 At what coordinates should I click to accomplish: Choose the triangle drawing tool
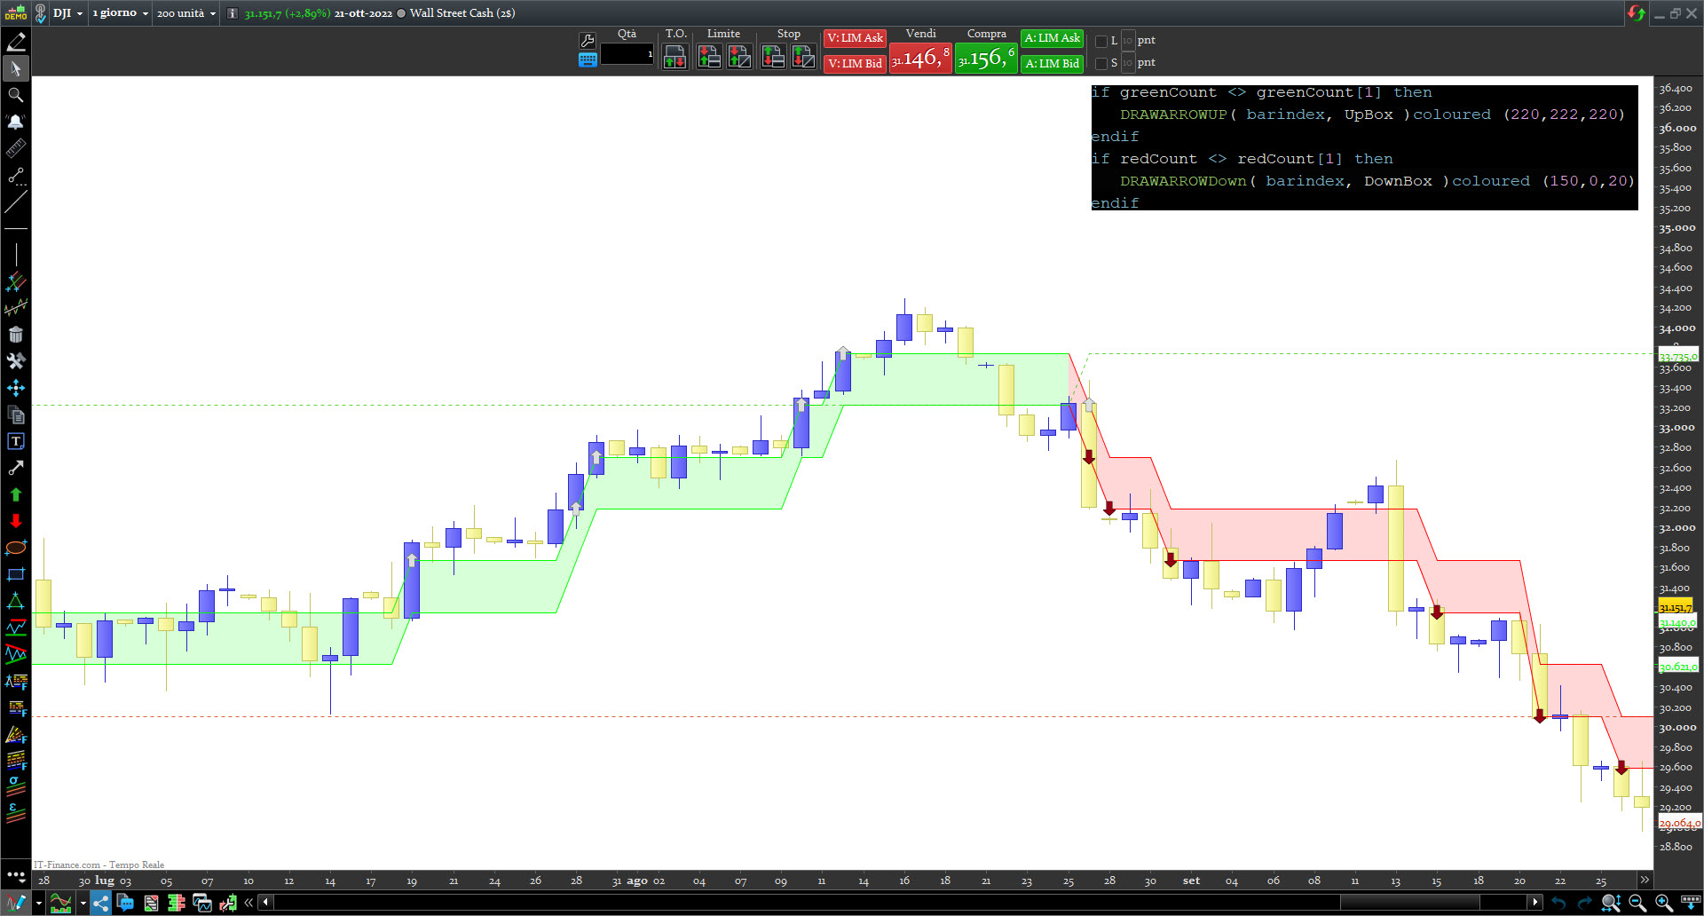point(16,601)
